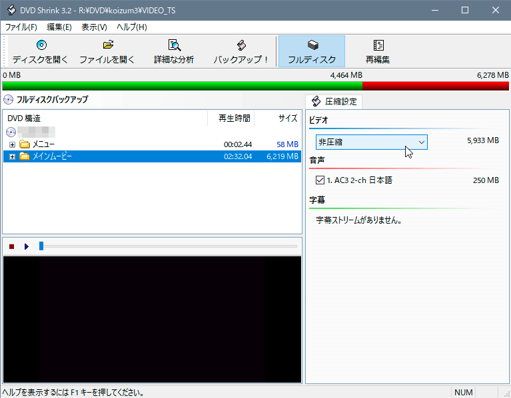The image size is (511, 398).
Task: Click the 再生時間 column header
Action: [x=231, y=118]
